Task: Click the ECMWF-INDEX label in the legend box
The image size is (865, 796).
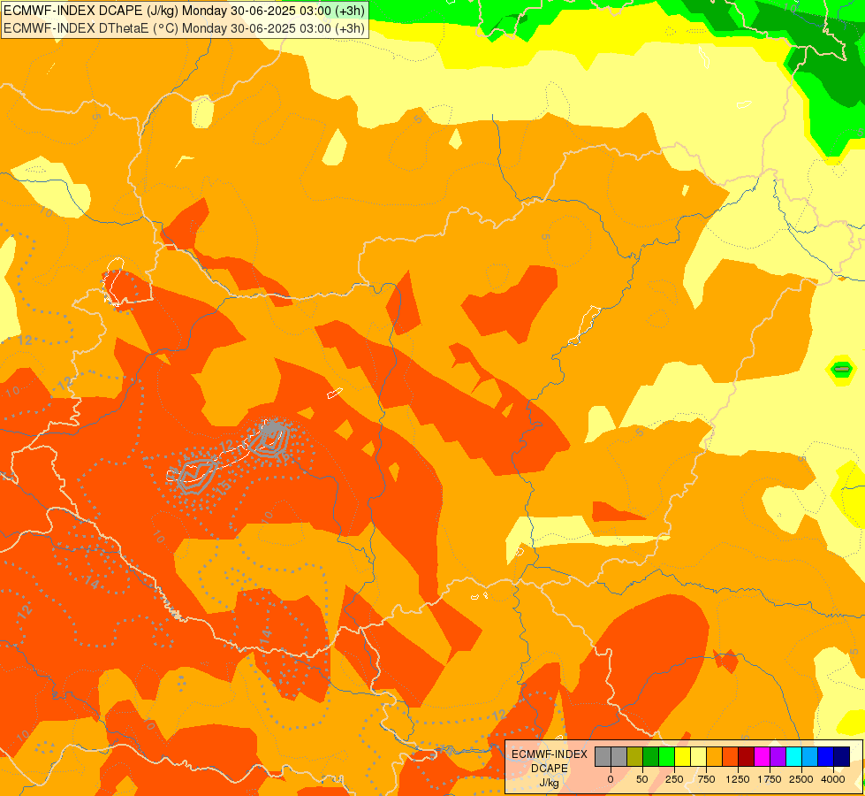Action: tap(549, 754)
